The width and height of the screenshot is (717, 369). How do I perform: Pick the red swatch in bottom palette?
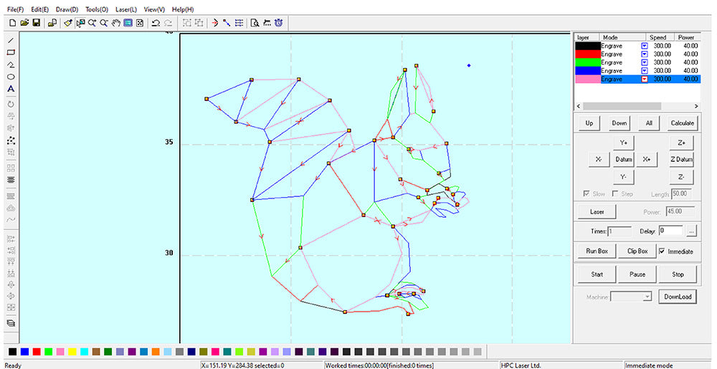[37, 352]
